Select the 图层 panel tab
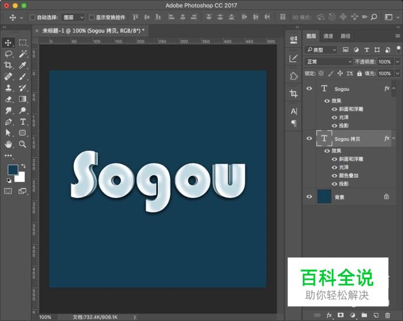 click(x=311, y=36)
